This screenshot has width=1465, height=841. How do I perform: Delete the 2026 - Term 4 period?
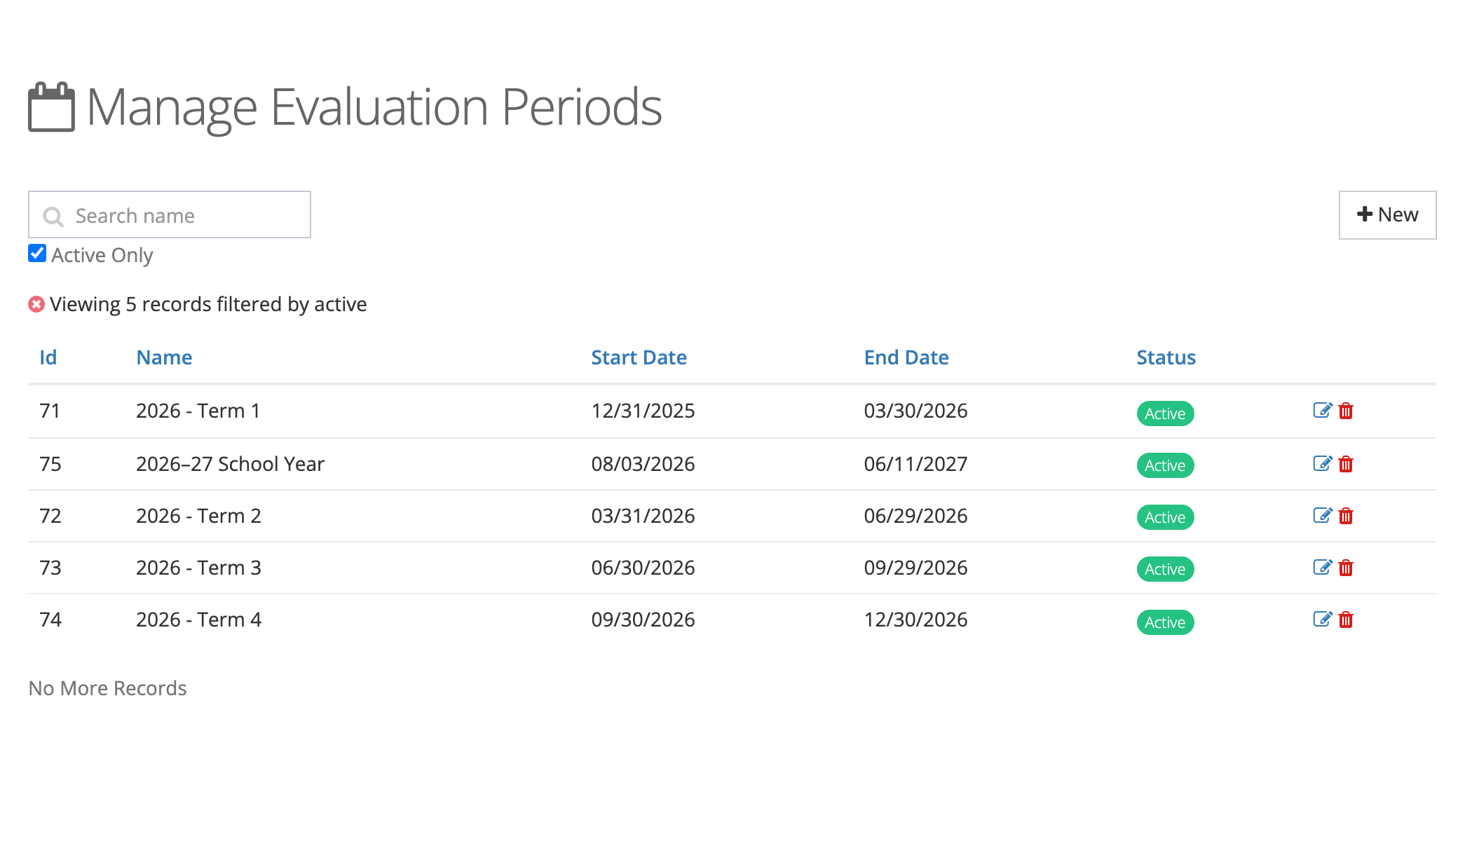point(1346,620)
